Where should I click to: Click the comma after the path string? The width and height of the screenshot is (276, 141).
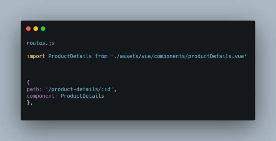click(x=115, y=90)
